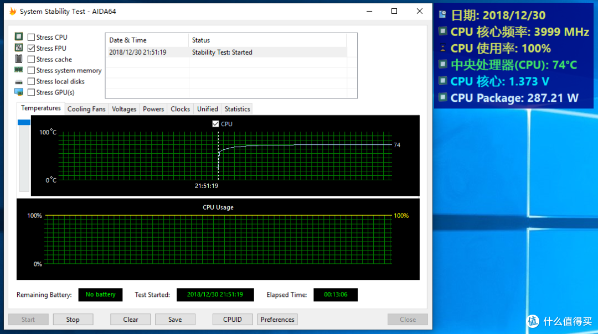The height and width of the screenshot is (334, 598).
Task: Click the Stop button
Action: coord(73,320)
